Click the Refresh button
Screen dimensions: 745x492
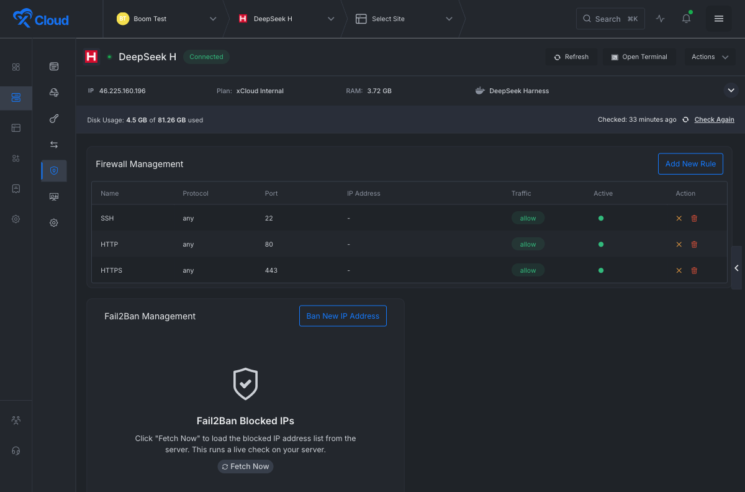(x=571, y=57)
